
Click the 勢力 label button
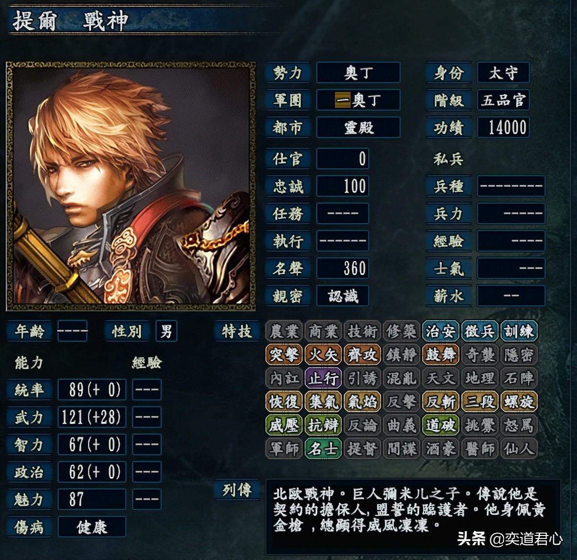coord(288,72)
